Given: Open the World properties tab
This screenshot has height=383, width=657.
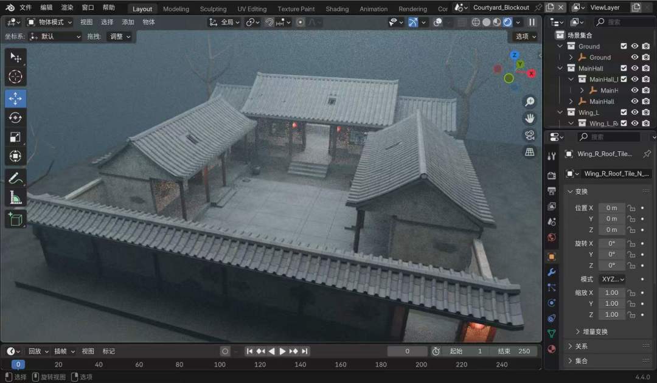Looking at the screenshot, I should coord(552,237).
